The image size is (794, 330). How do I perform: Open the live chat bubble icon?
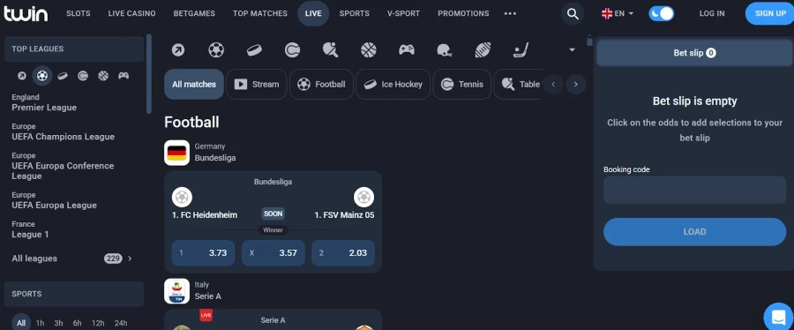click(778, 317)
